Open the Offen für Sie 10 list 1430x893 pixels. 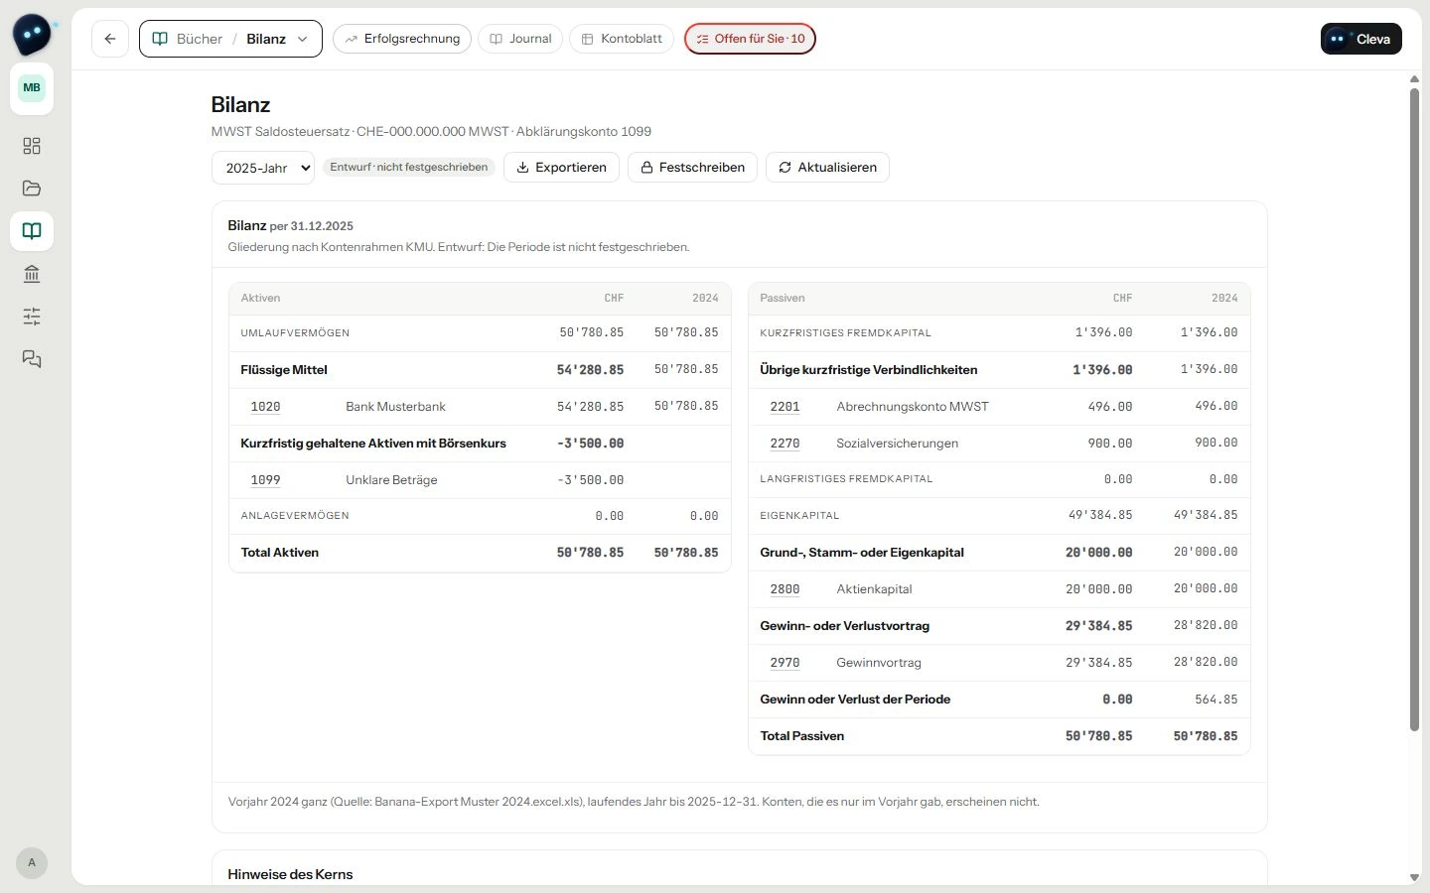[x=750, y=39]
